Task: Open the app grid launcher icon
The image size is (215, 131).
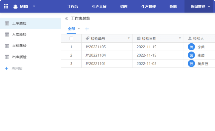Action: [x=6, y=6]
